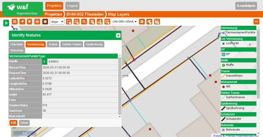Viewport: 263px width, 137px height.
Task: Click the print map icon
Action: pyautogui.click(x=37, y=22)
